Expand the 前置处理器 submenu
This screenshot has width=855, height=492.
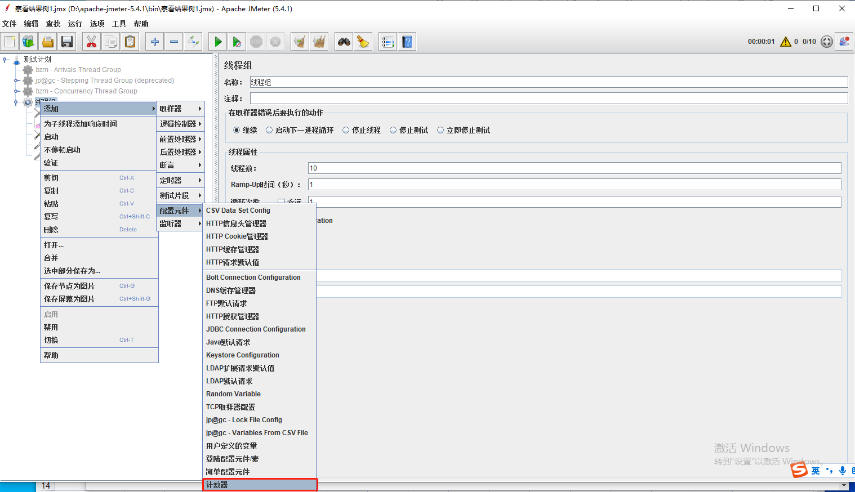[x=180, y=139]
